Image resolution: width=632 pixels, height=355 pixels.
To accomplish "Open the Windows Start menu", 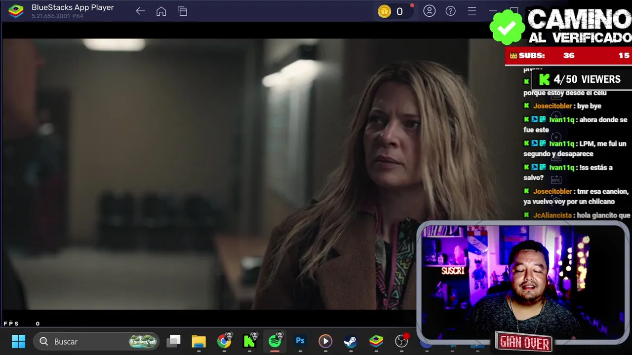I will pos(18,341).
